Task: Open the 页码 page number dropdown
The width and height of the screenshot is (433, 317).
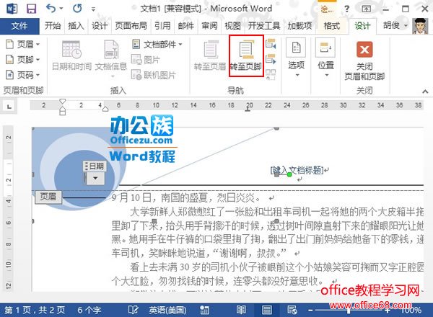Action: 22,75
